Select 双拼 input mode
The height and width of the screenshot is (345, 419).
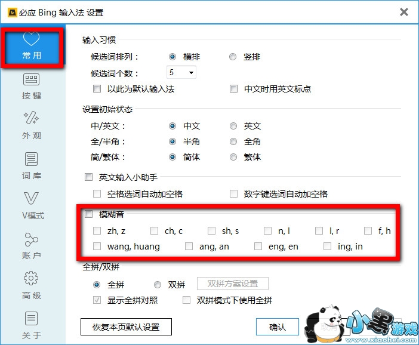click(x=158, y=285)
